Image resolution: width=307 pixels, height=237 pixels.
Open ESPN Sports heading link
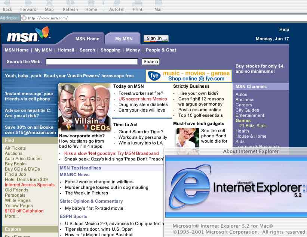coord(73,216)
